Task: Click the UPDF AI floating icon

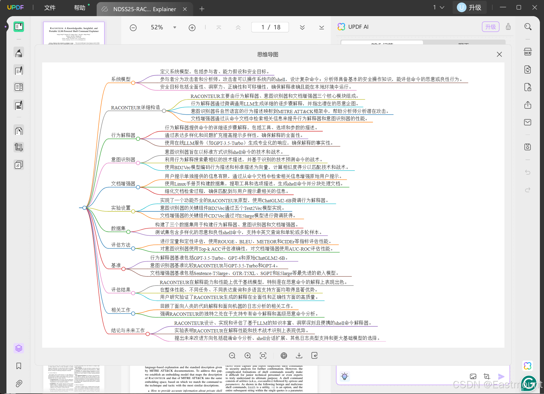Action: pos(528,366)
